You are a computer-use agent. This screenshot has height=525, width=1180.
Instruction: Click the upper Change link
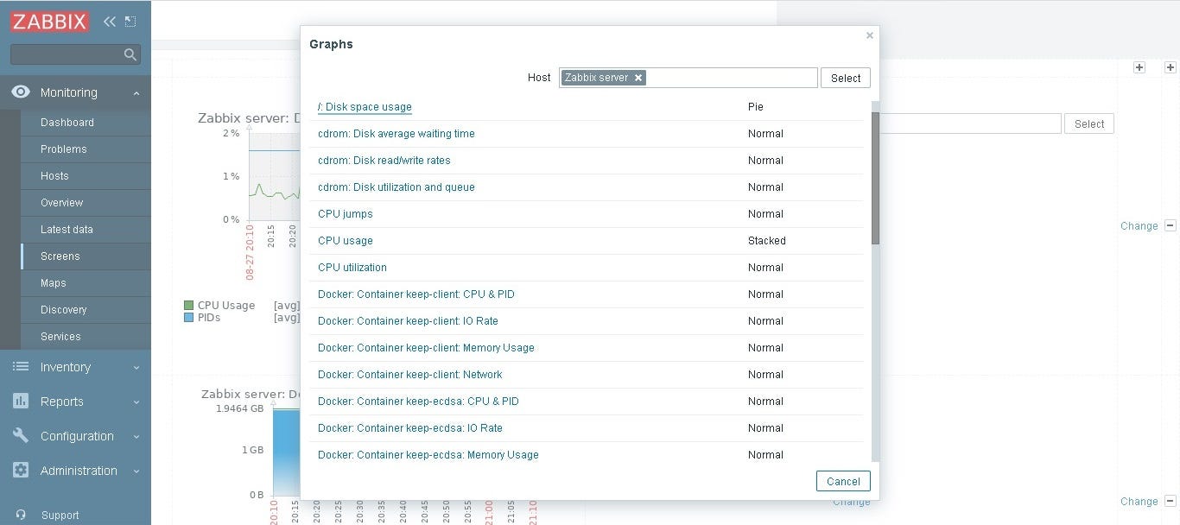coord(1139,225)
